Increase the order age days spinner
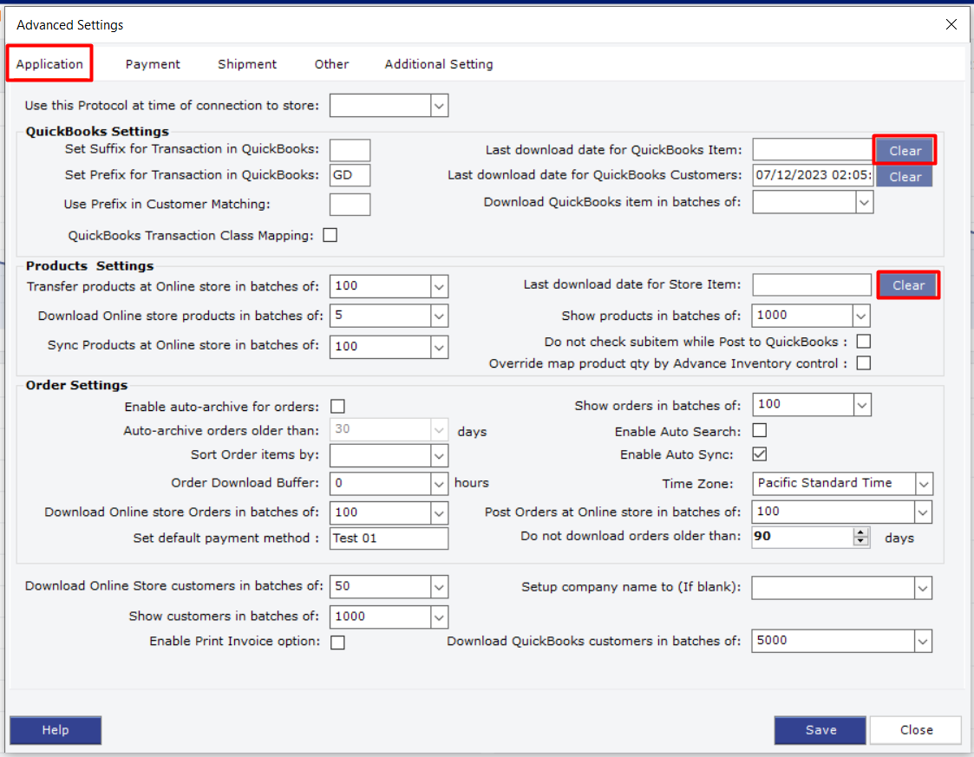Image resolution: width=974 pixels, height=757 pixels. point(860,532)
